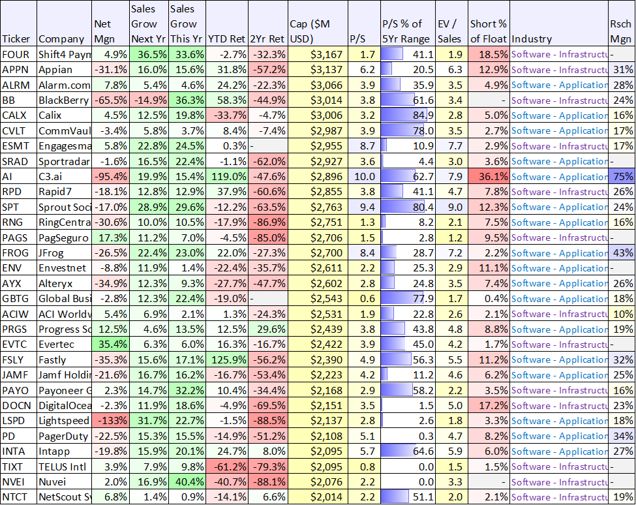636x505 pixels.
Task: Click Evertec's 35.4% net margin cell
Action: (110, 344)
